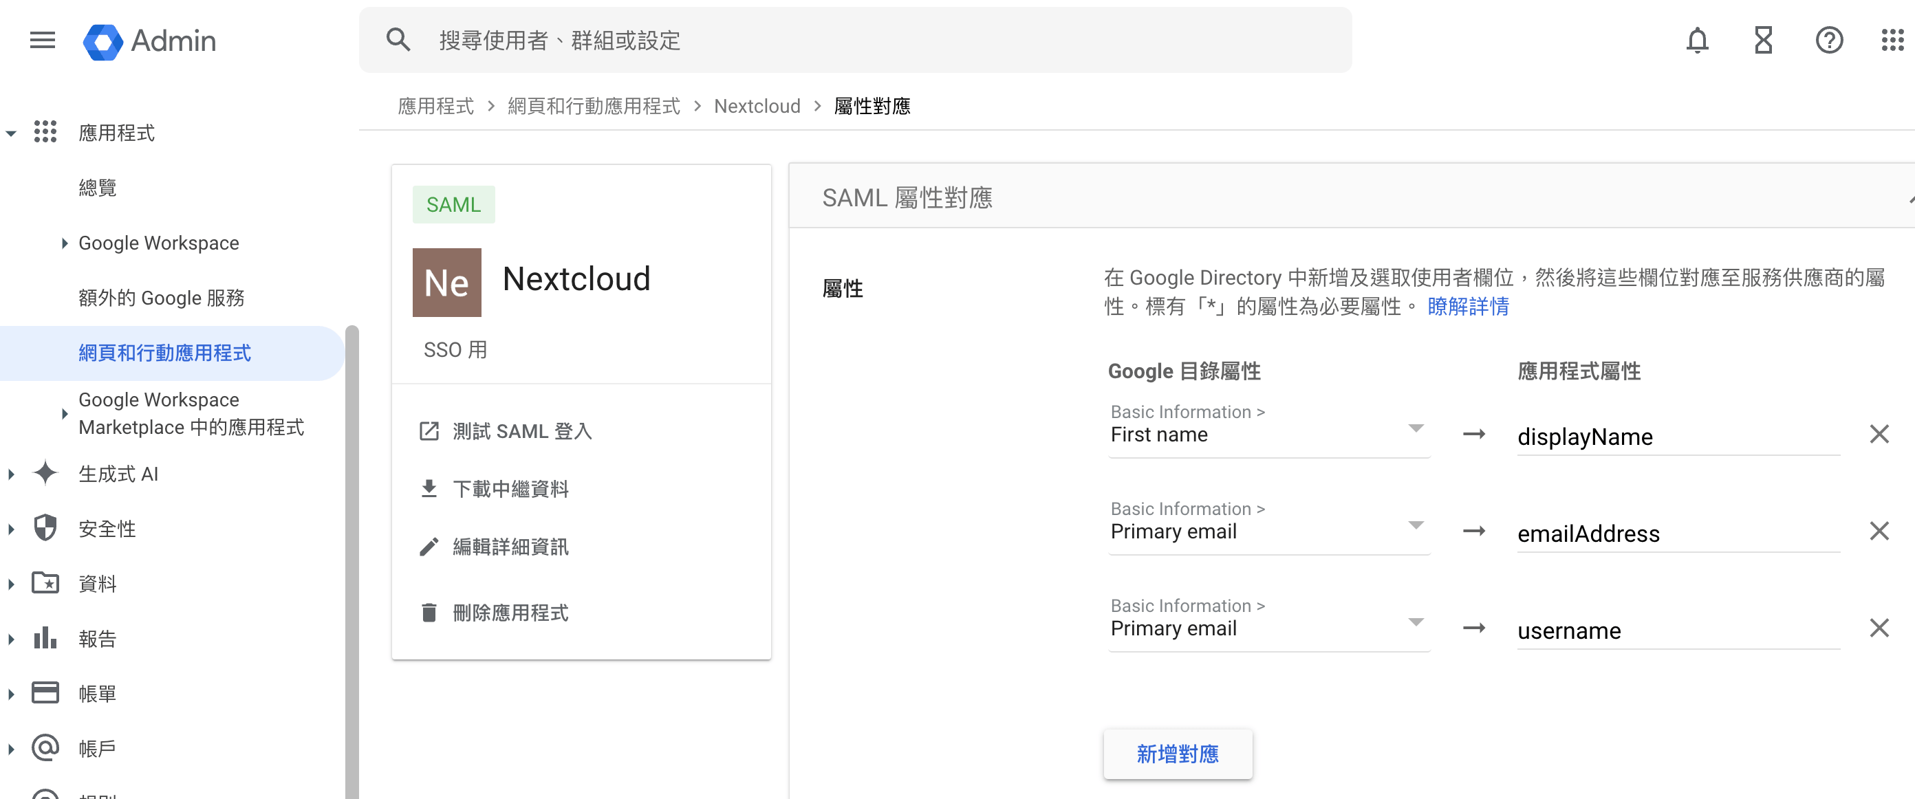Click the 新增對應 button
Viewport: 1915px width, 799px height.
(1178, 754)
